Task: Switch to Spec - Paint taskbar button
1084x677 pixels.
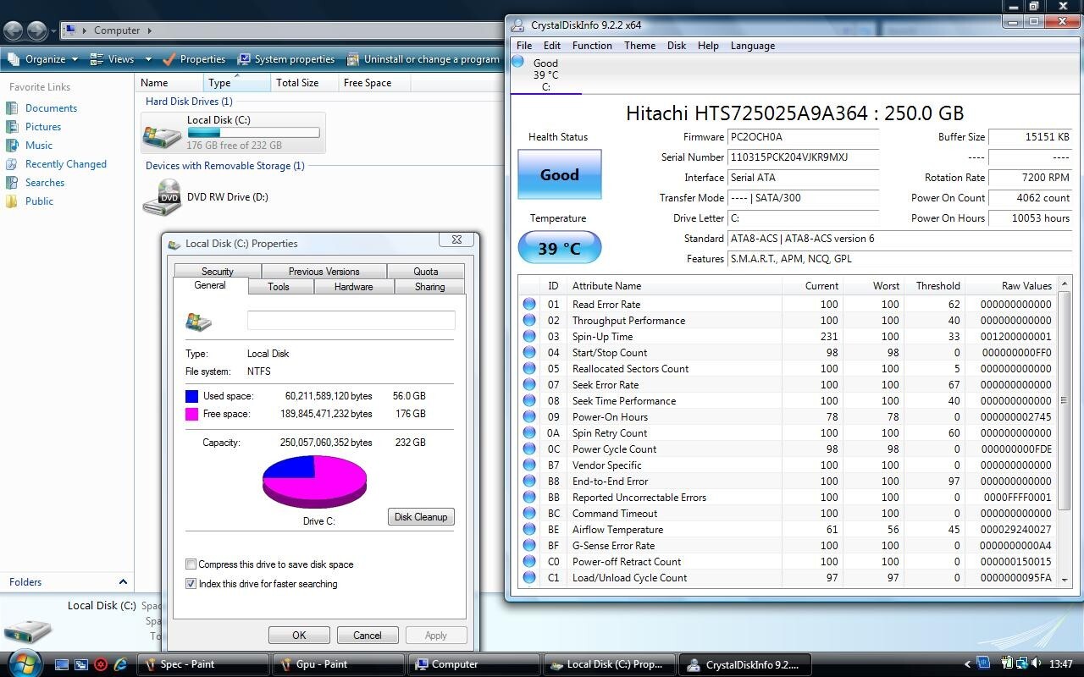Action: 204,664
